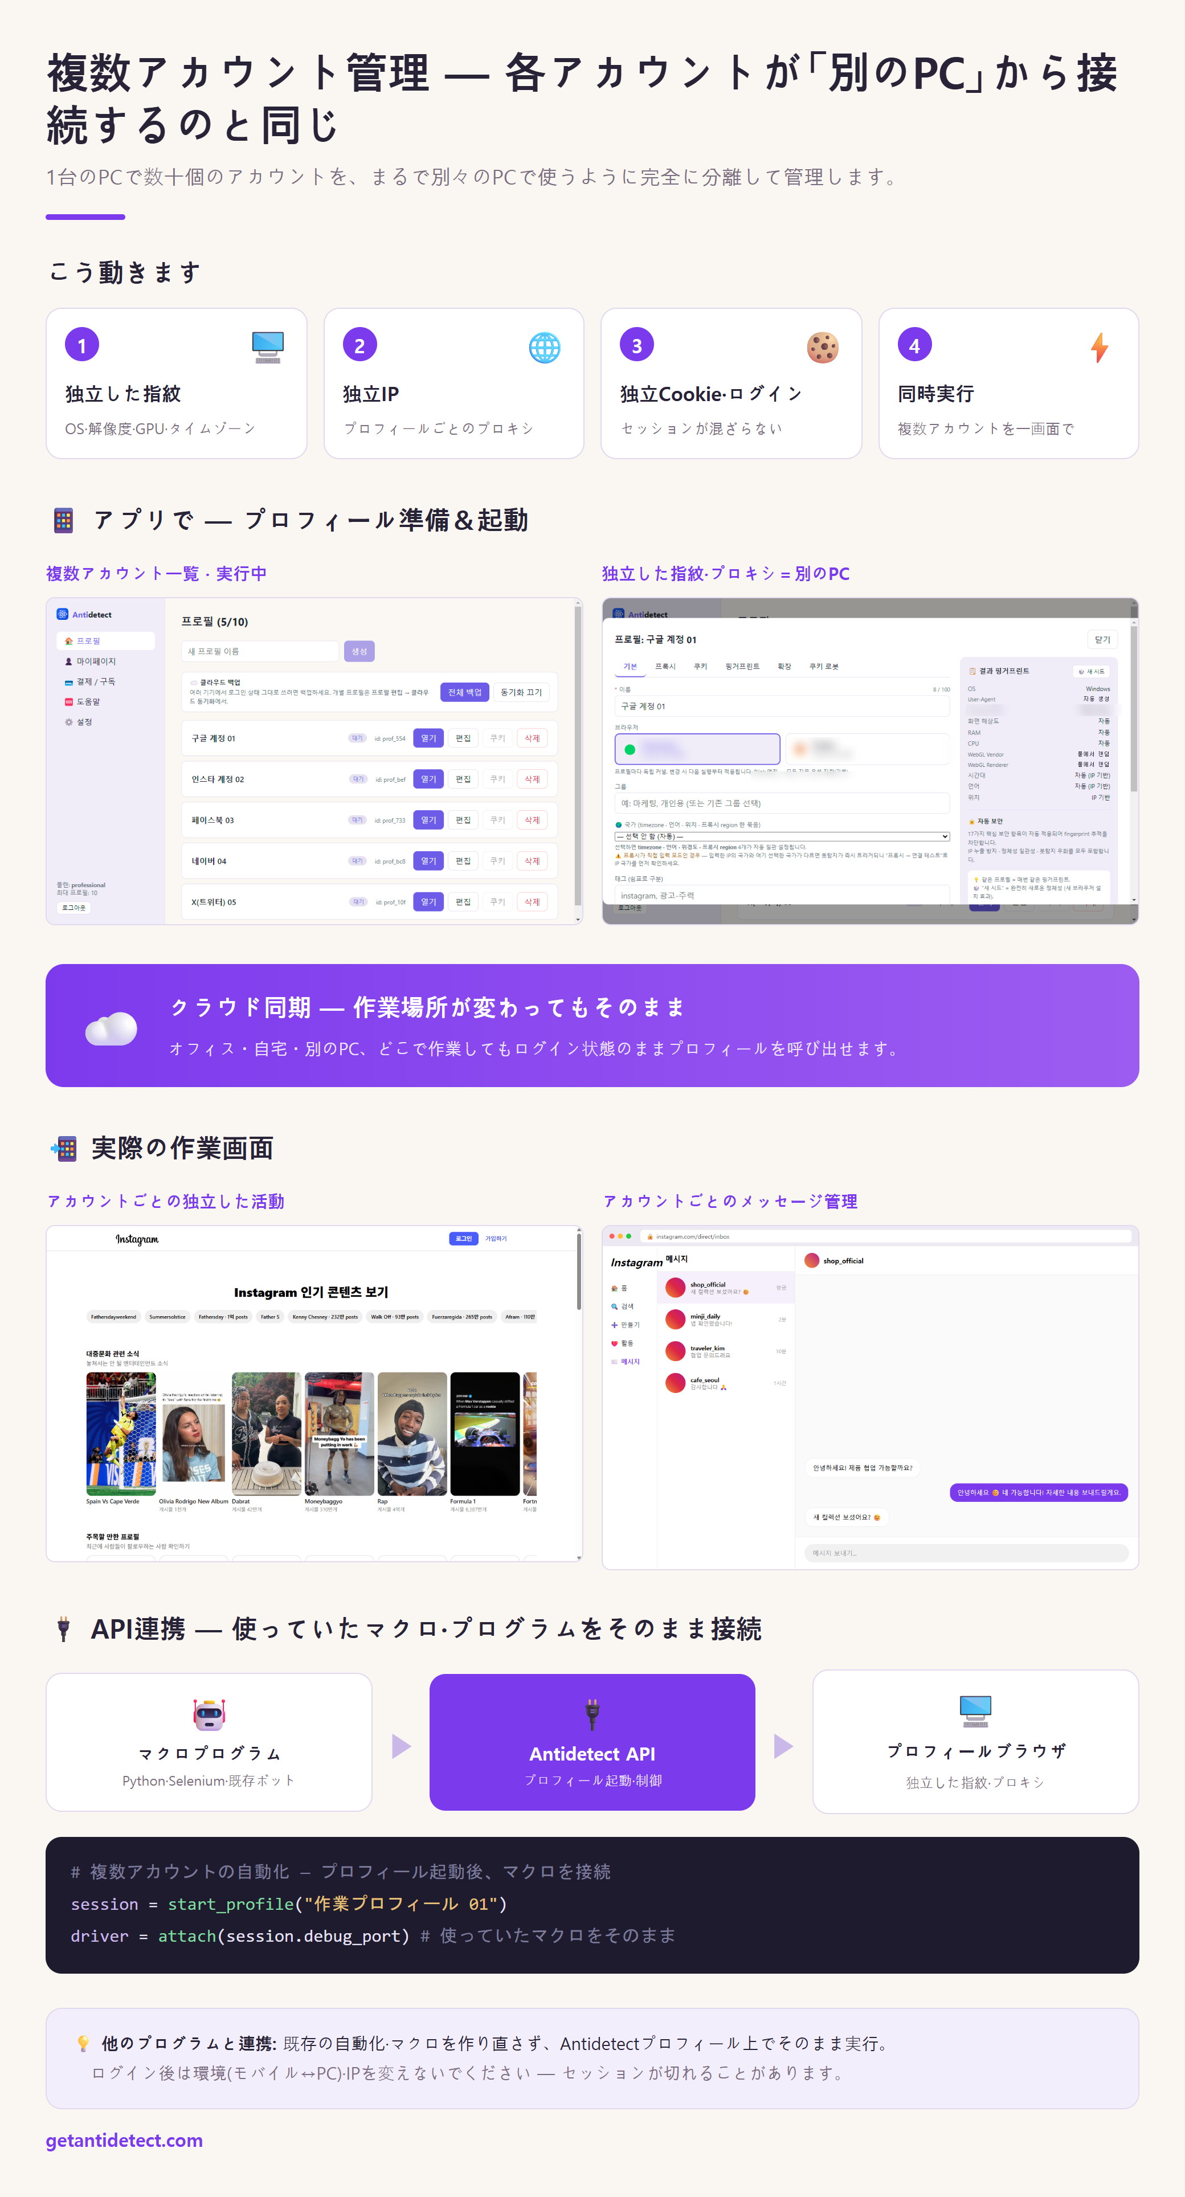Open the Spain Vs Cape Verde thumbnail

(x=121, y=1434)
